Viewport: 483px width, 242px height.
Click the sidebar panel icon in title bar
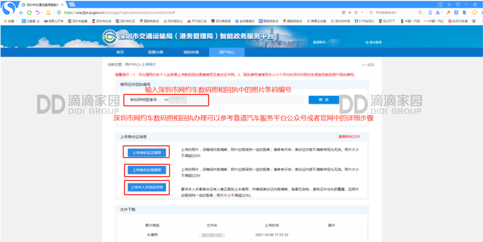tap(441, 4)
